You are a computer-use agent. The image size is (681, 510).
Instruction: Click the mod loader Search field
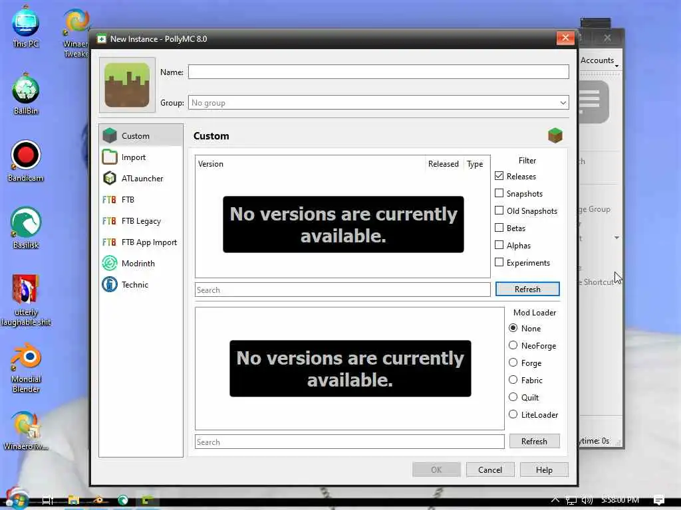tap(350, 442)
